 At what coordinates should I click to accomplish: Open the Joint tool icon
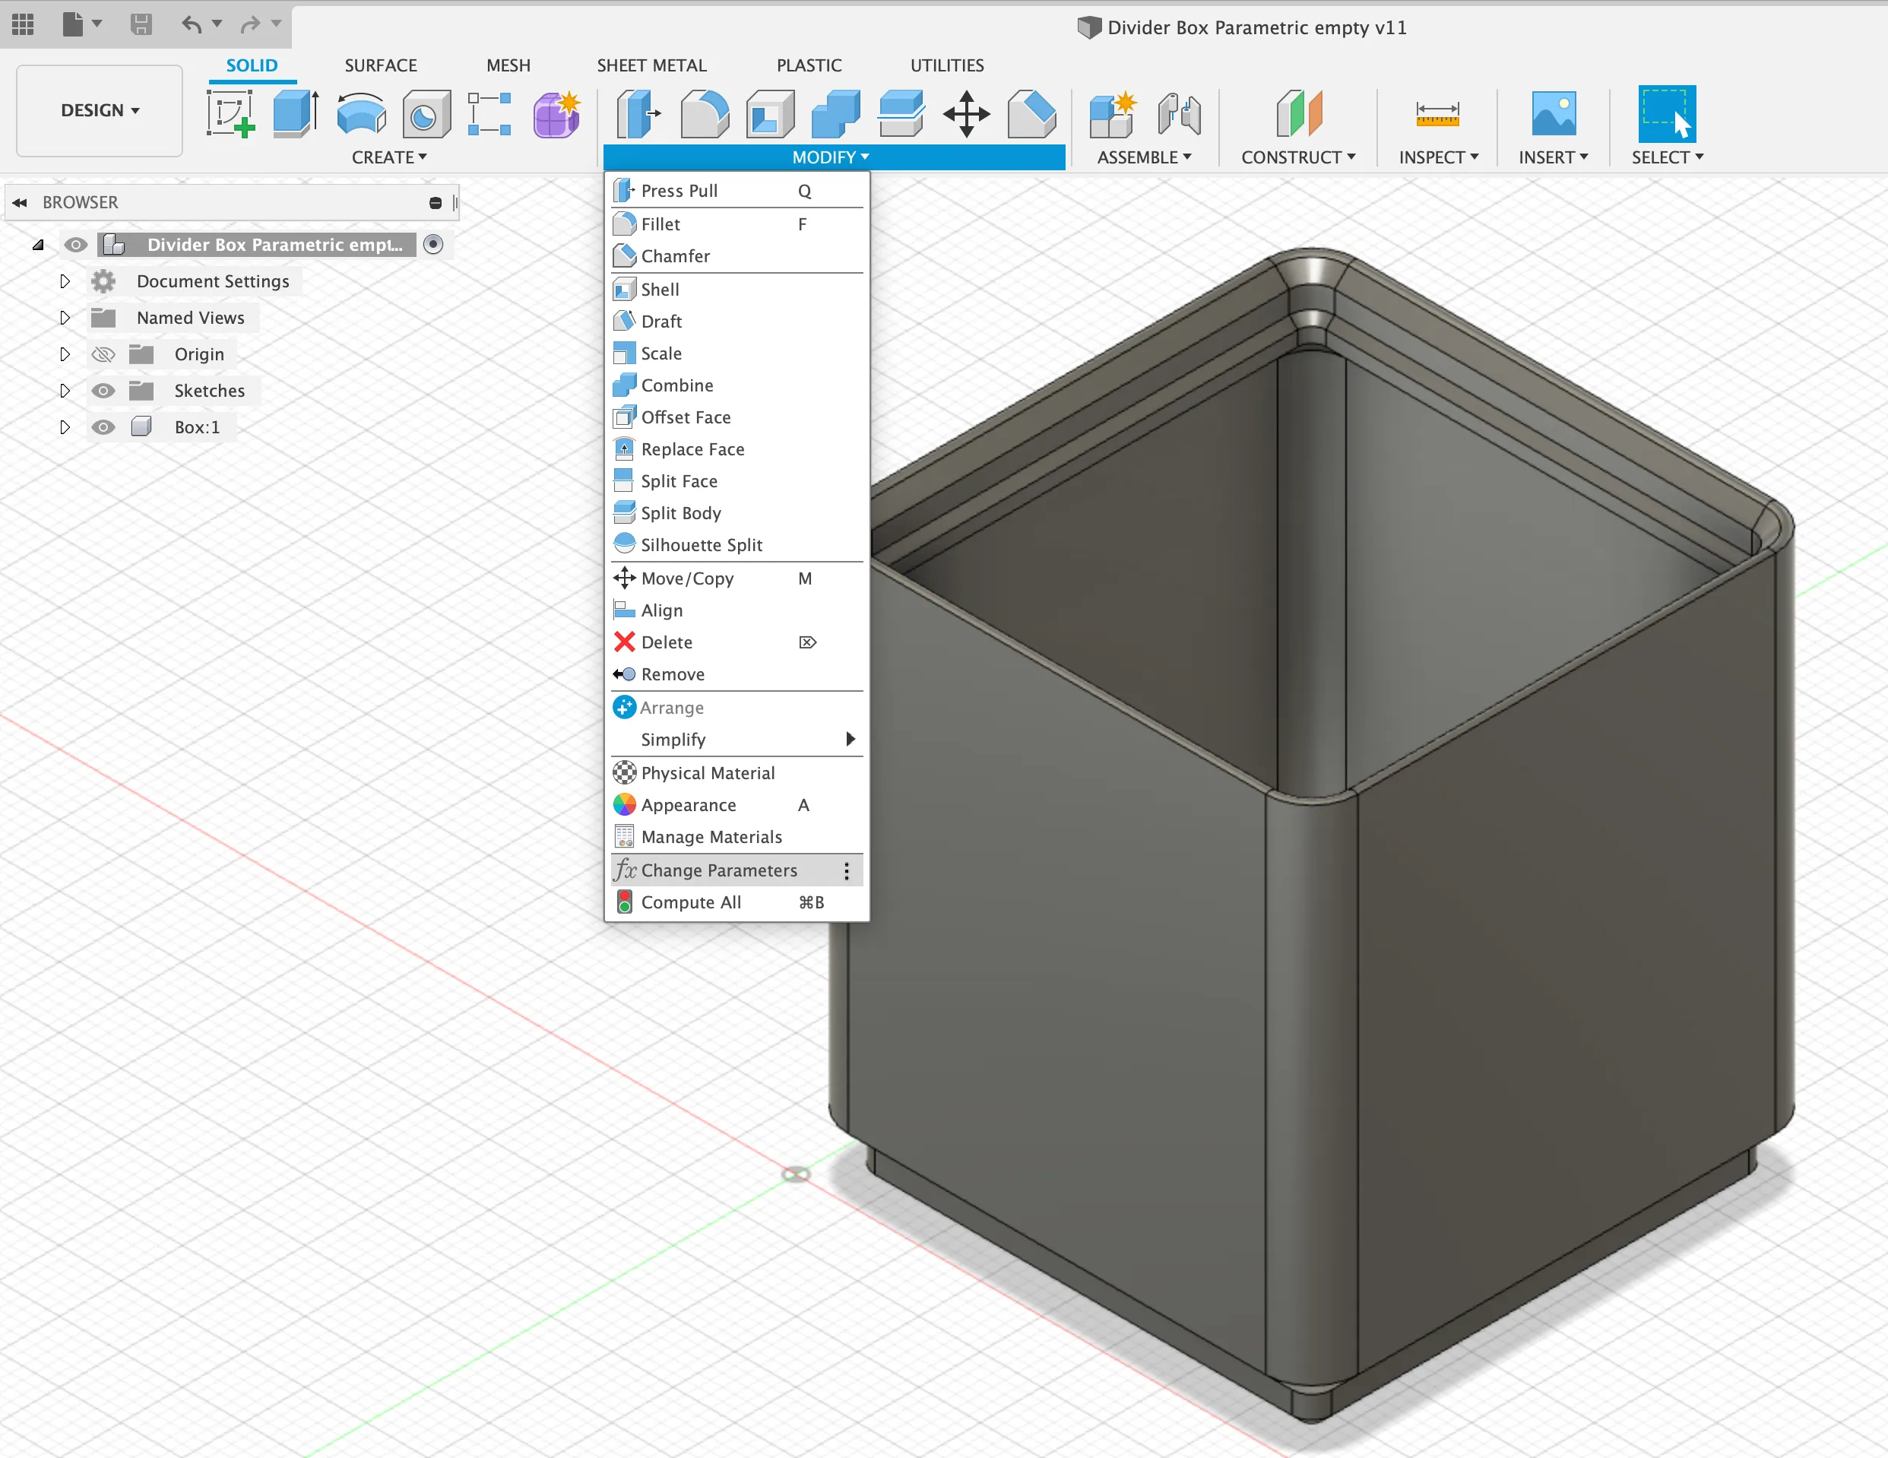point(1179,114)
